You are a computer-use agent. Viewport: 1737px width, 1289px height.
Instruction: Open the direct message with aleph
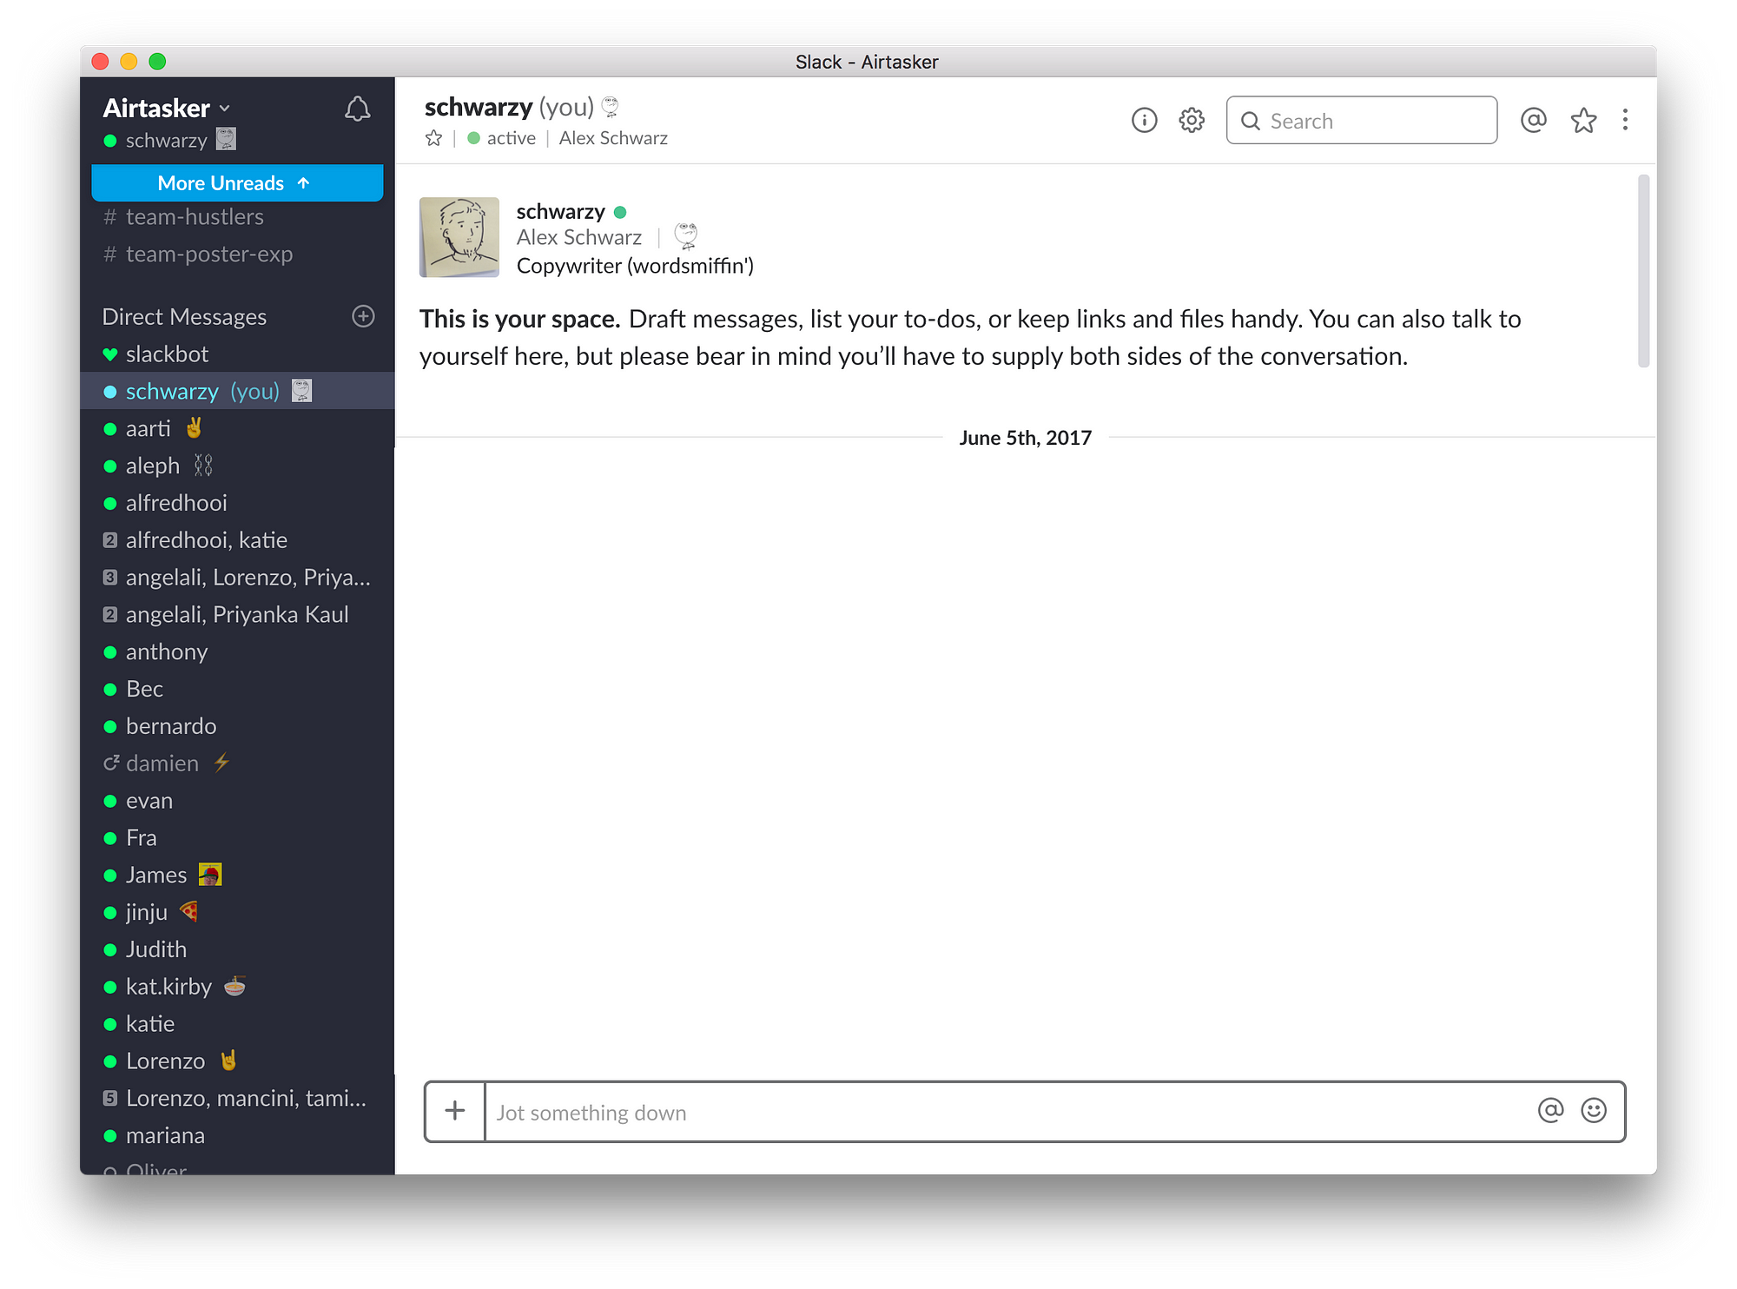[x=237, y=466]
